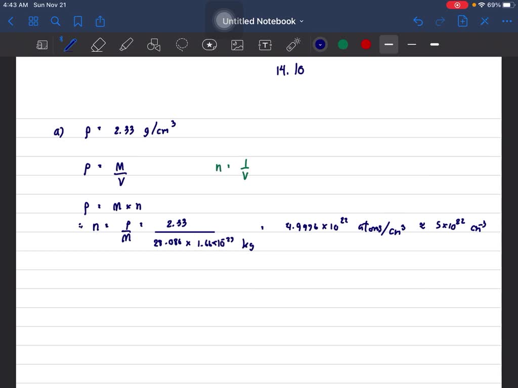
Task: Open the page thumbnails grid view
Action: [x=33, y=21]
